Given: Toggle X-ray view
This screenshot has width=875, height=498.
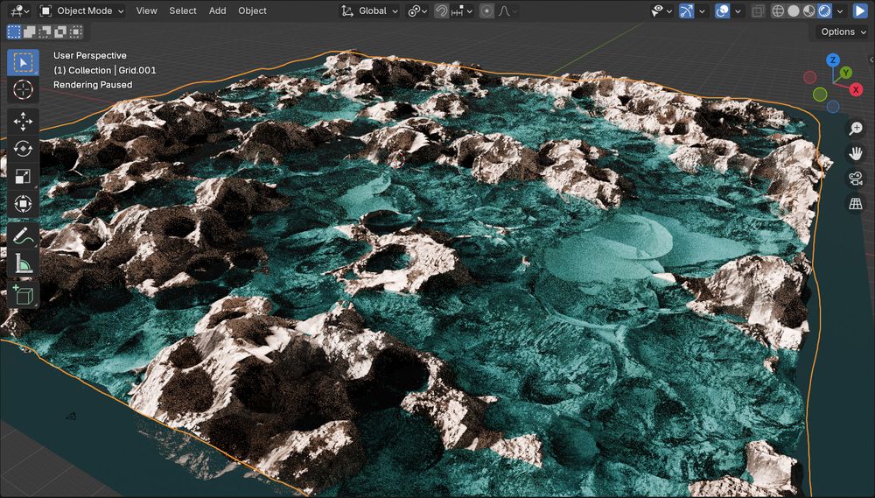Looking at the screenshot, I should tap(757, 11).
